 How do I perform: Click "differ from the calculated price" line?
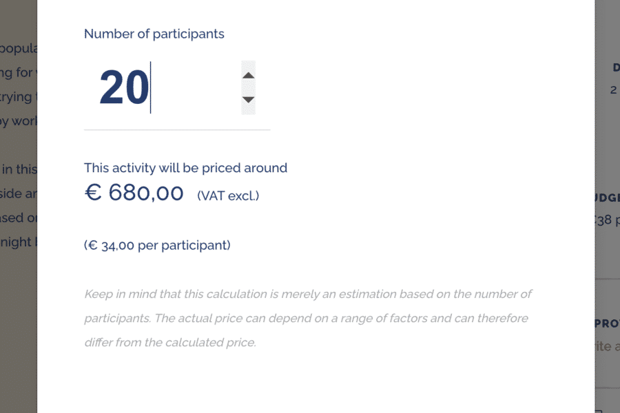(x=169, y=342)
